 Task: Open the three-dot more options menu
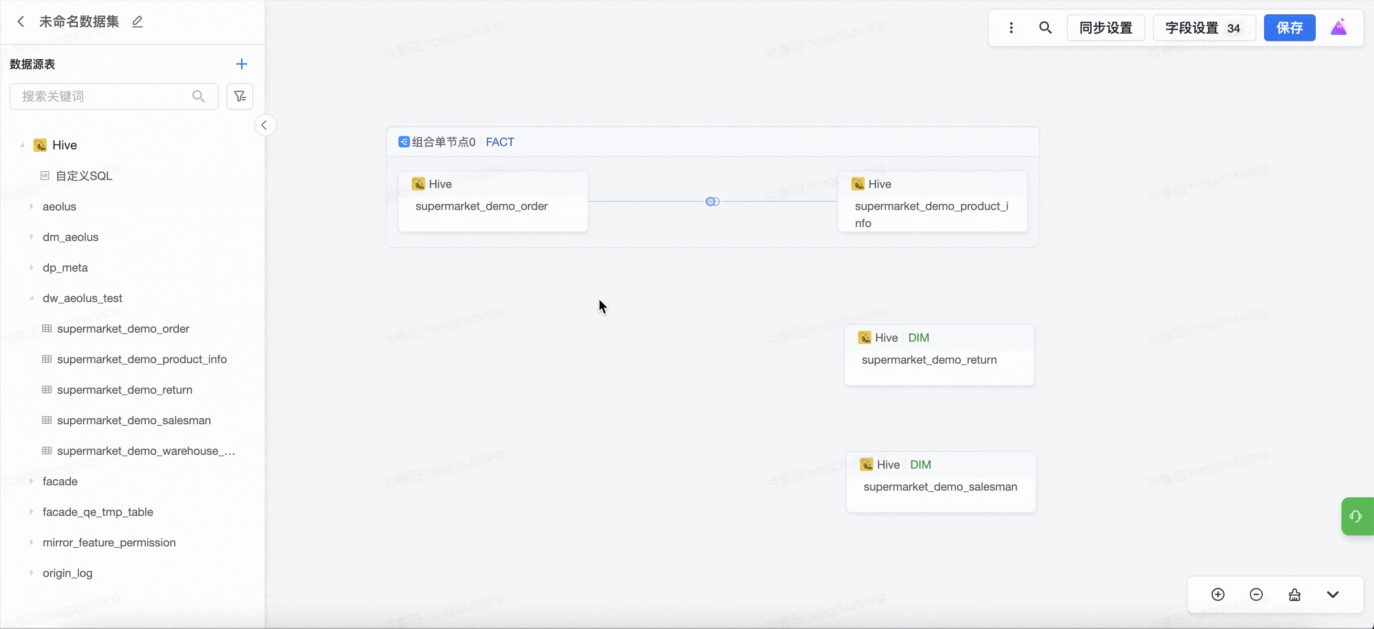click(1011, 28)
